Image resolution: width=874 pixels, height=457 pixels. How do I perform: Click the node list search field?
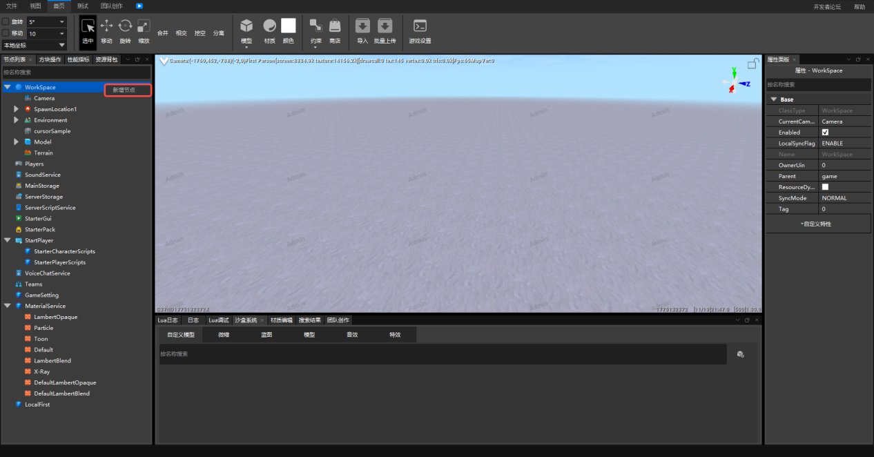76,72
